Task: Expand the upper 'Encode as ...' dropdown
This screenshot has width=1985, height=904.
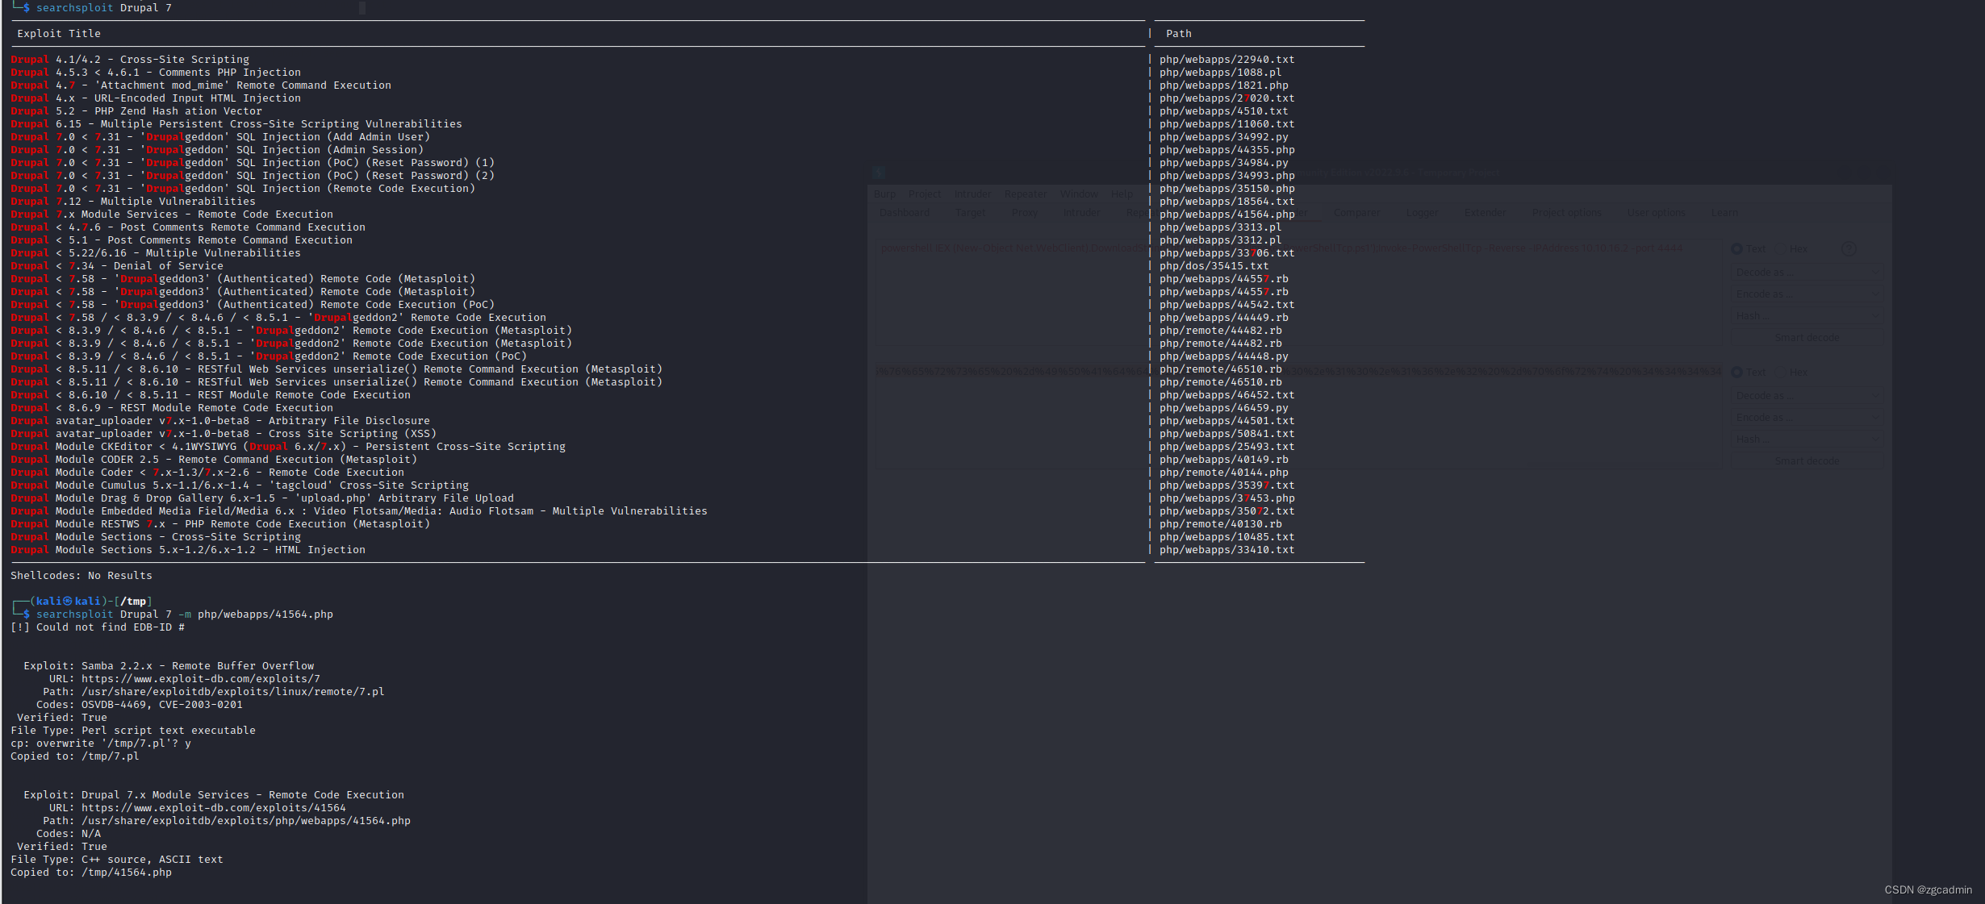Action: pyautogui.click(x=1807, y=294)
